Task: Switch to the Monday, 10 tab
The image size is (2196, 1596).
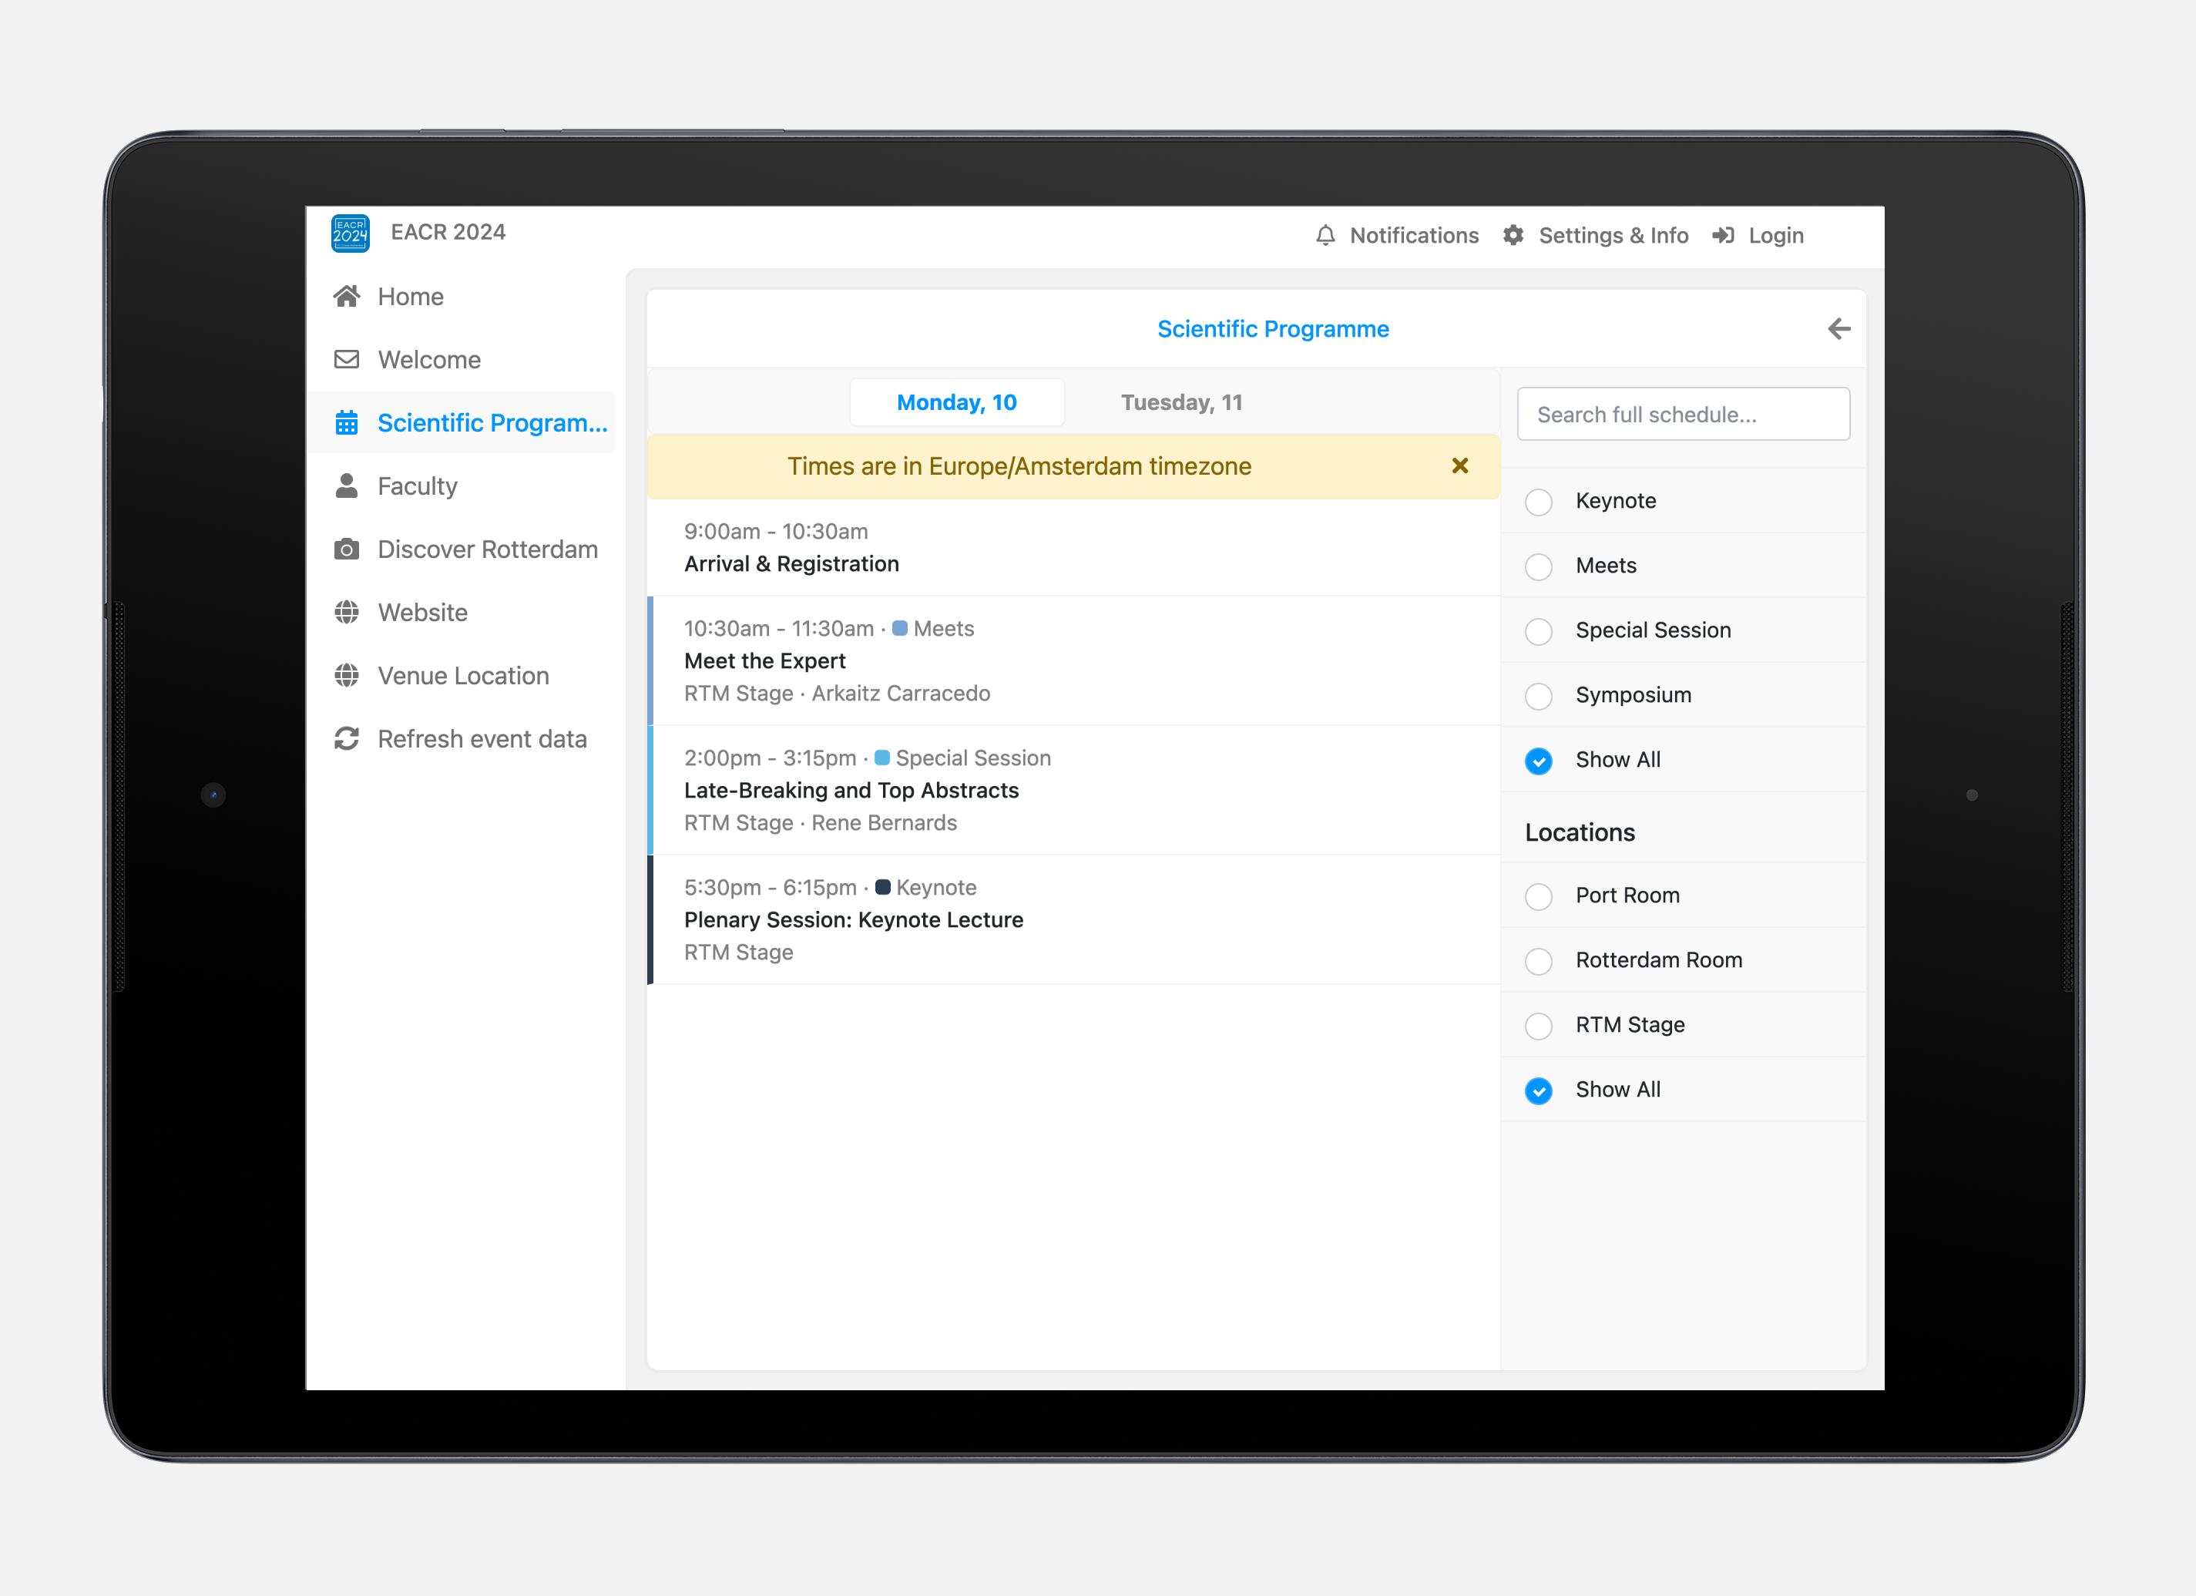Action: [957, 403]
